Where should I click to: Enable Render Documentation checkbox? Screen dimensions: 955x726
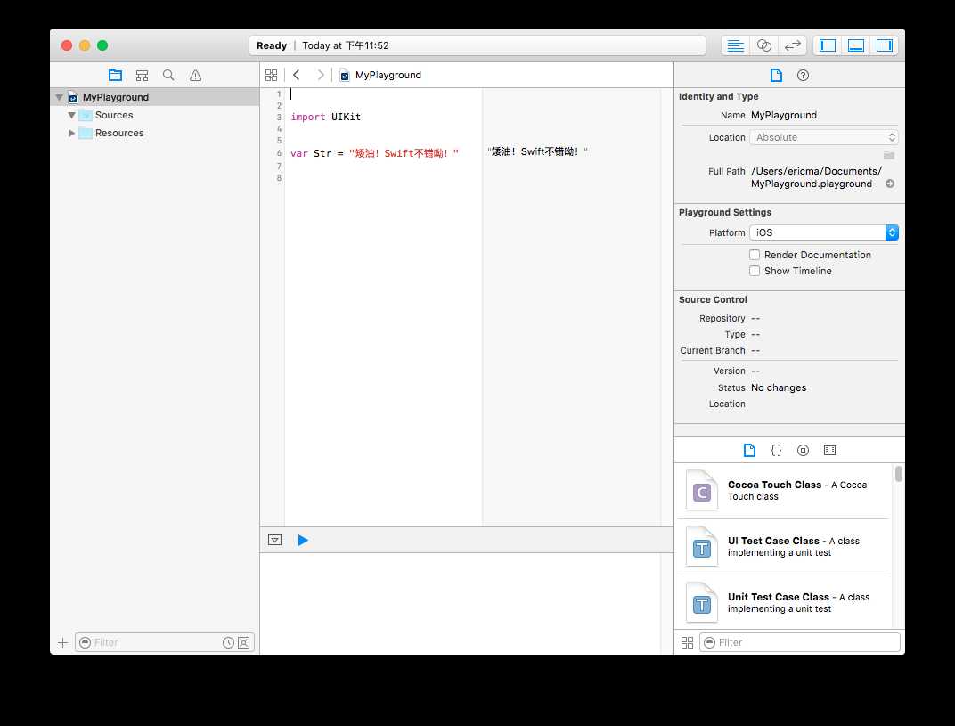pyautogui.click(x=755, y=255)
